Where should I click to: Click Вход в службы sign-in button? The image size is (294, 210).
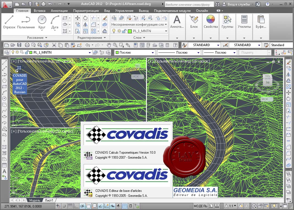click(237, 4)
